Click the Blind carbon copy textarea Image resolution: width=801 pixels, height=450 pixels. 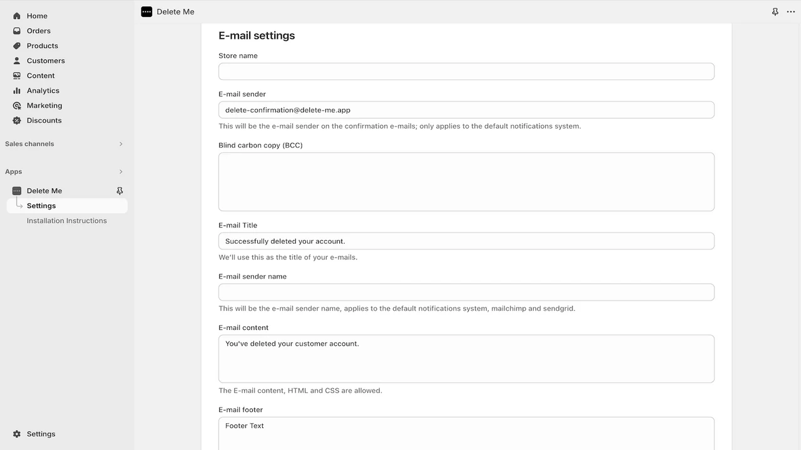(466, 182)
